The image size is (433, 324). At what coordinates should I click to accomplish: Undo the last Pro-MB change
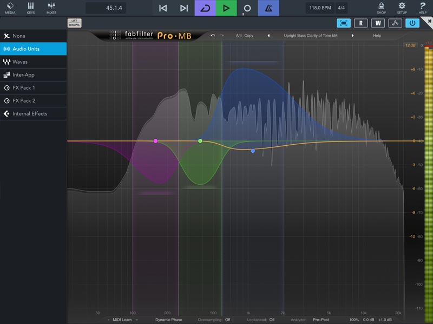[x=212, y=36]
